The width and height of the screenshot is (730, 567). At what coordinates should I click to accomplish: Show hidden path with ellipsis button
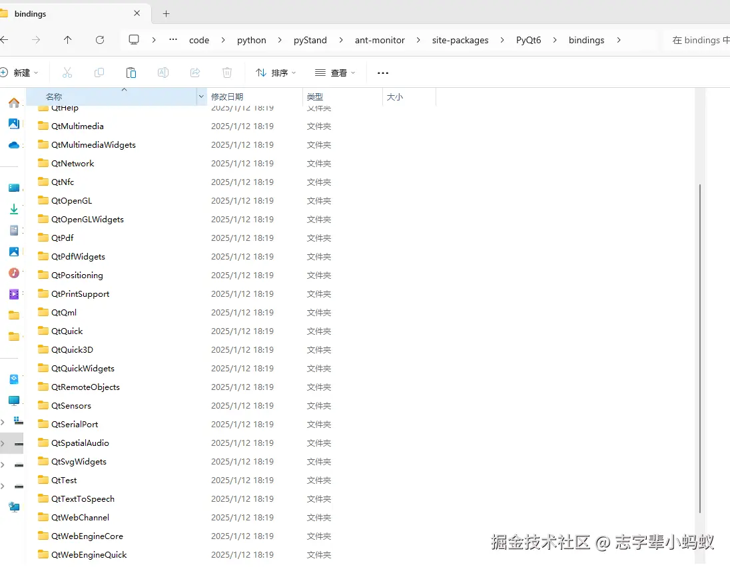coord(173,40)
